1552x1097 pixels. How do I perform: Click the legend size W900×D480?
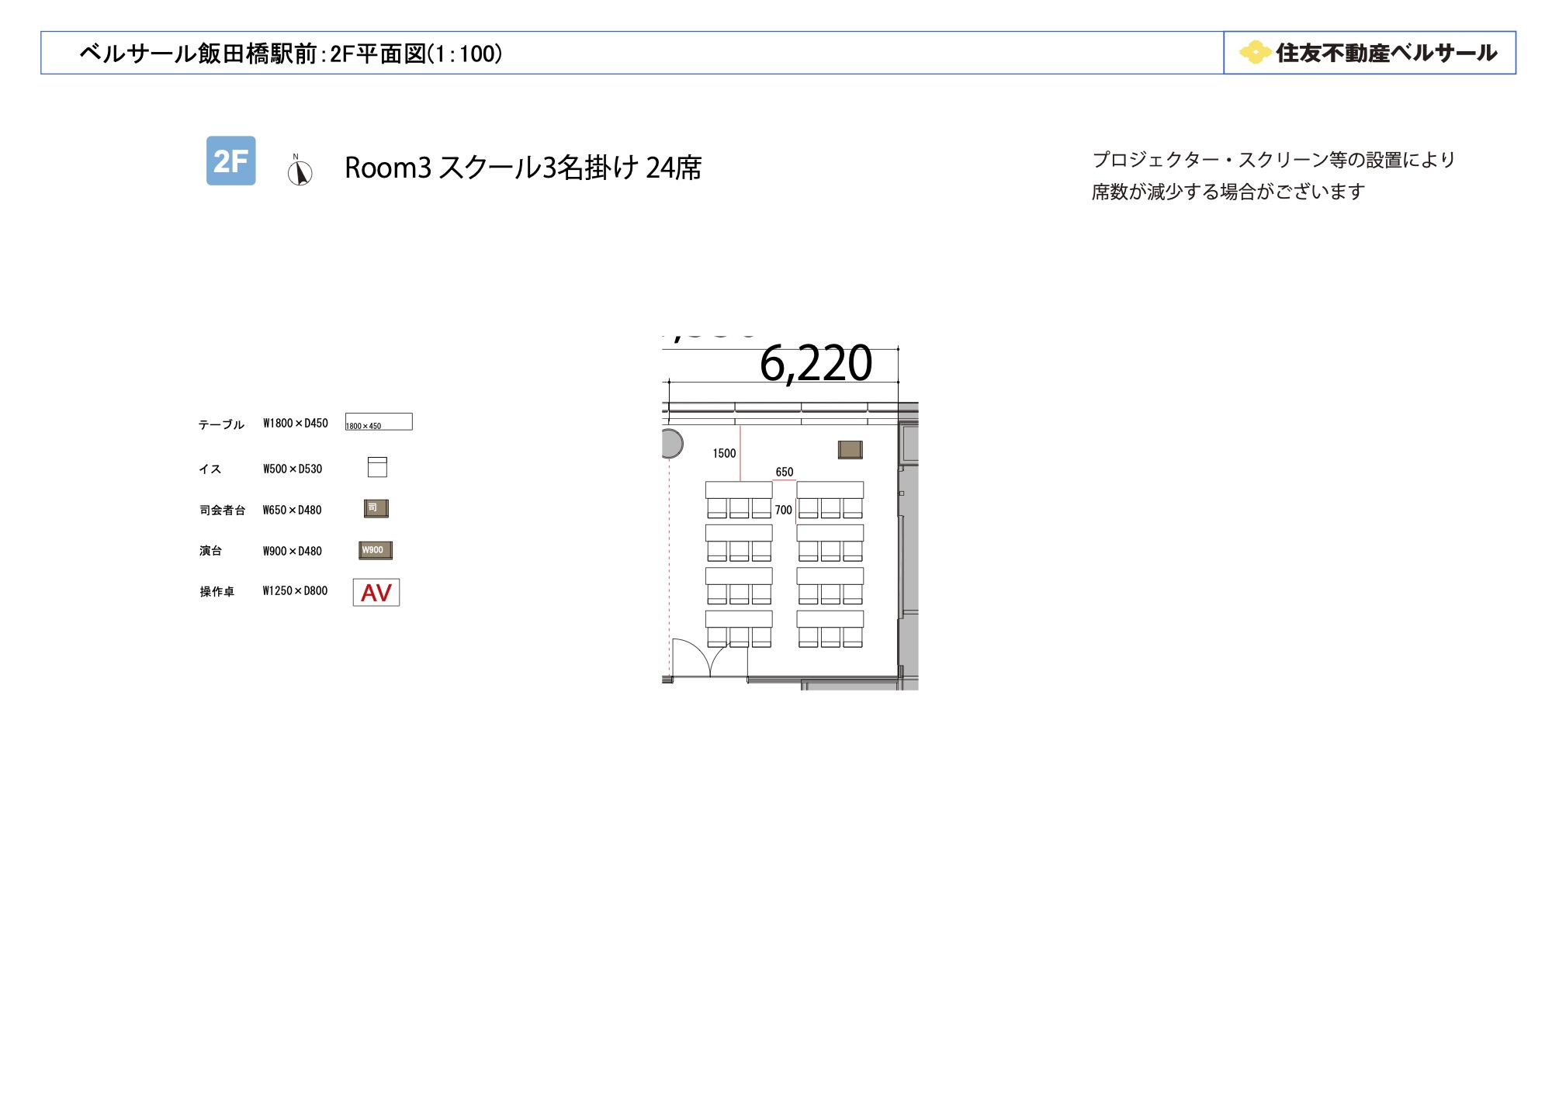(x=293, y=551)
